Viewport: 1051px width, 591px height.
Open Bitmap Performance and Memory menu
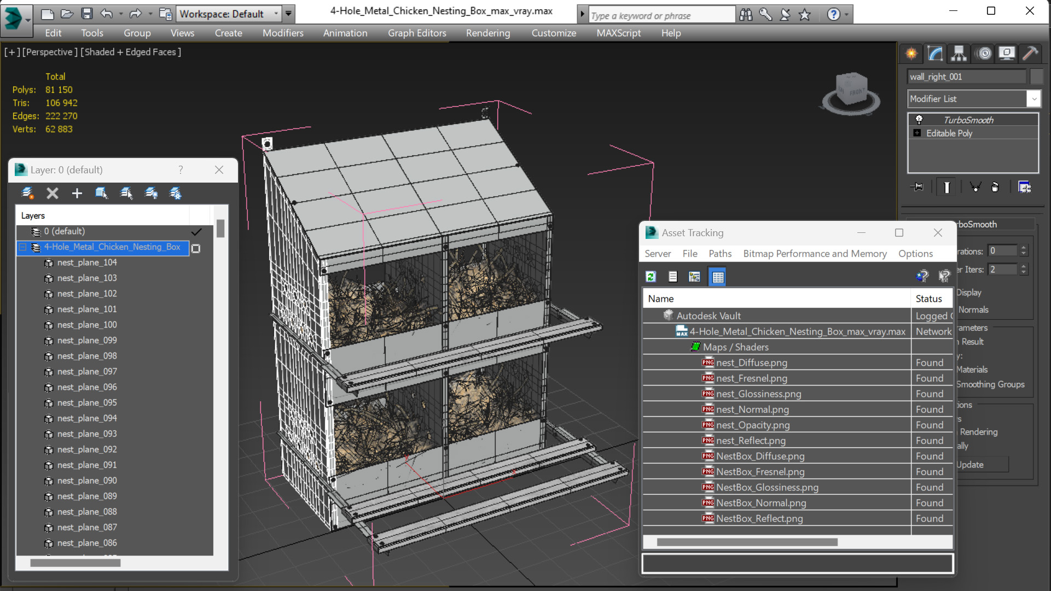(815, 254)
